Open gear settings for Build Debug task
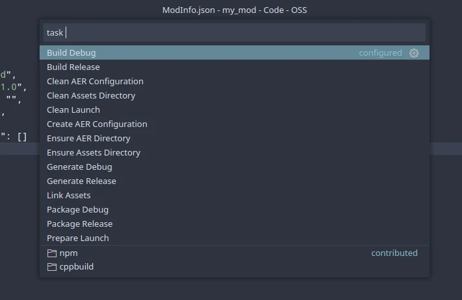 click(x=414, y=53)
